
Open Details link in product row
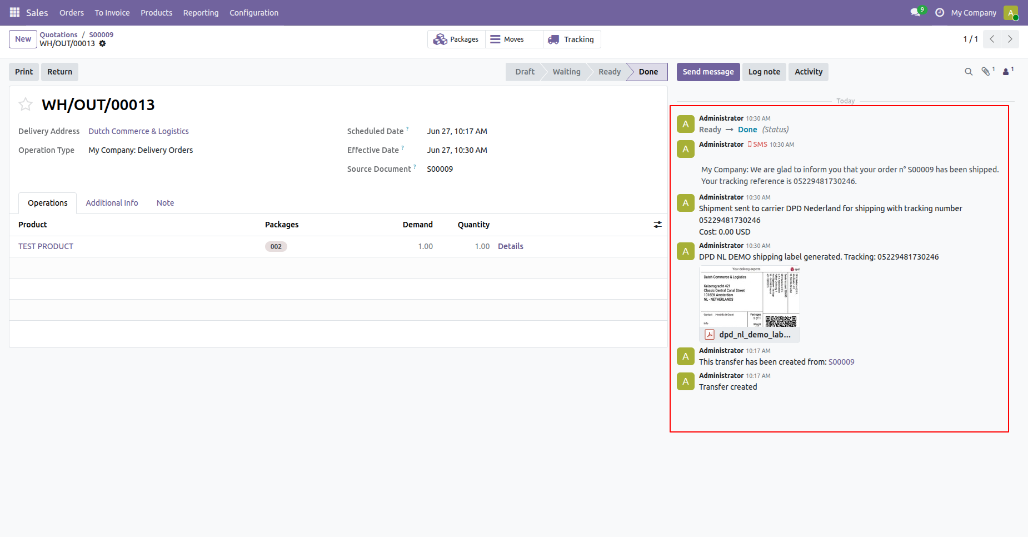pyautogui.click(x=510, y=246)
